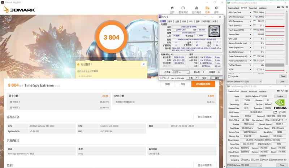Switch to the CPU-Z SPD tab

191,21
